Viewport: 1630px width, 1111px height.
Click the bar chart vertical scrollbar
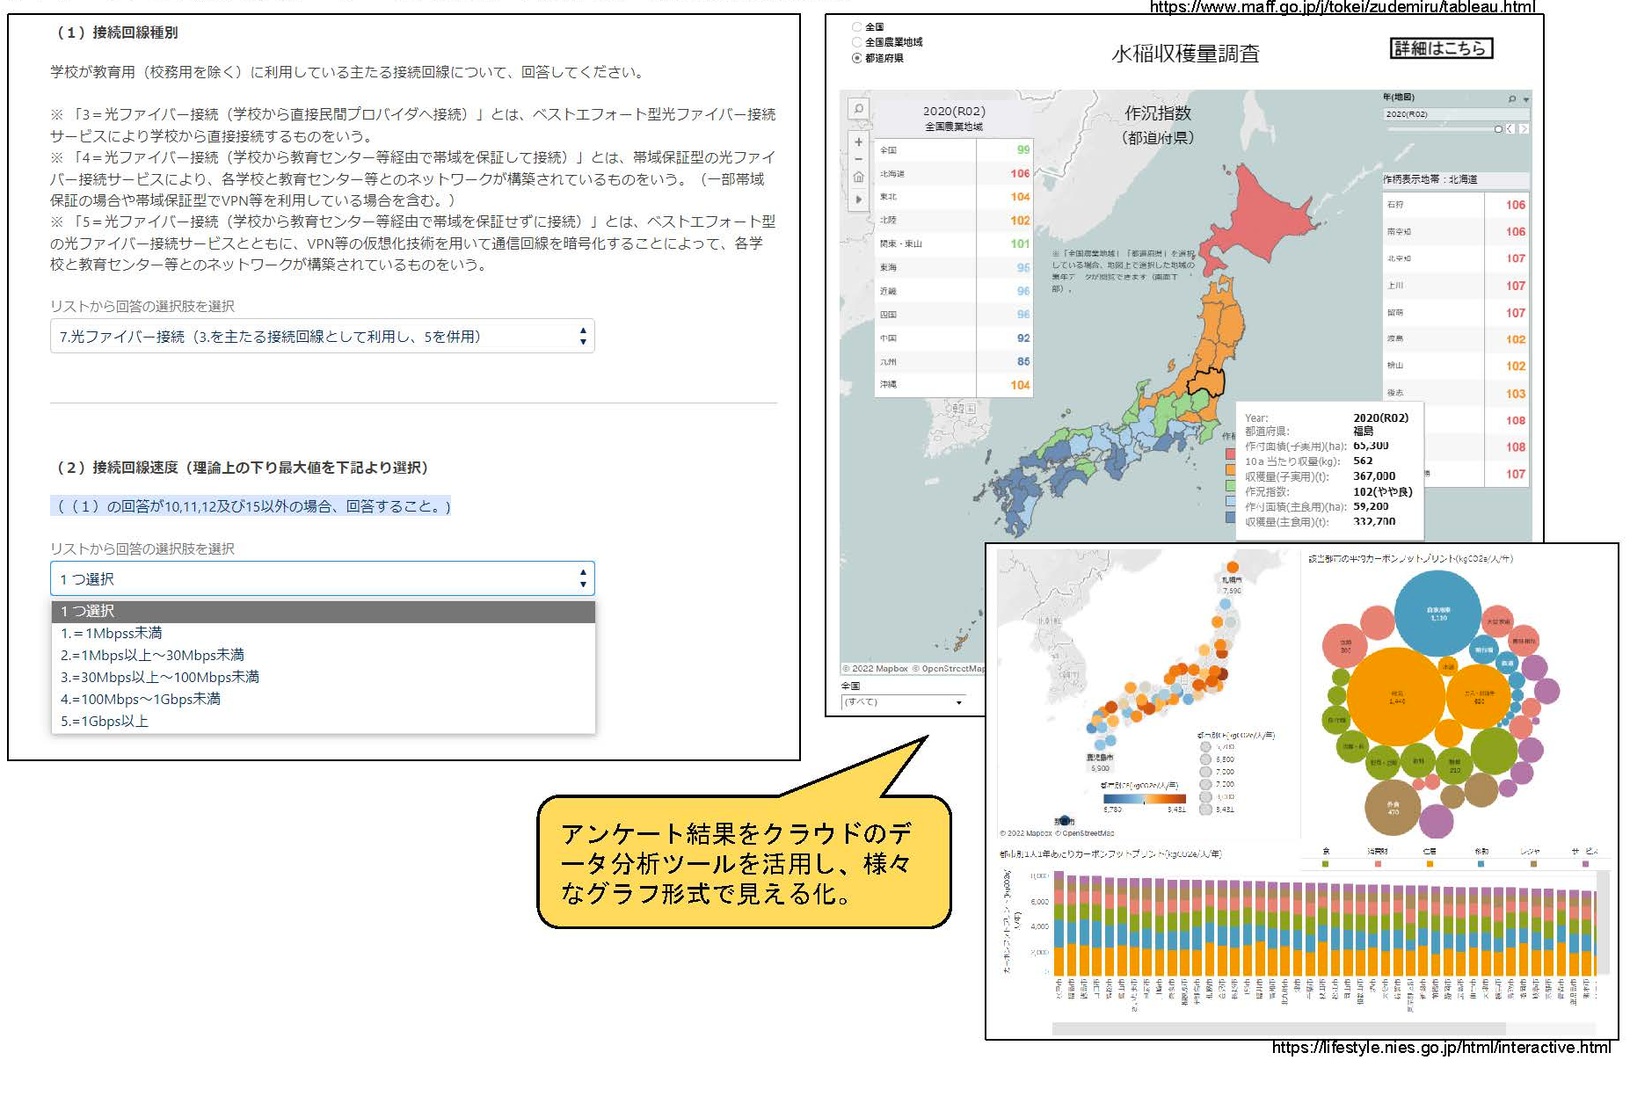1602,923
